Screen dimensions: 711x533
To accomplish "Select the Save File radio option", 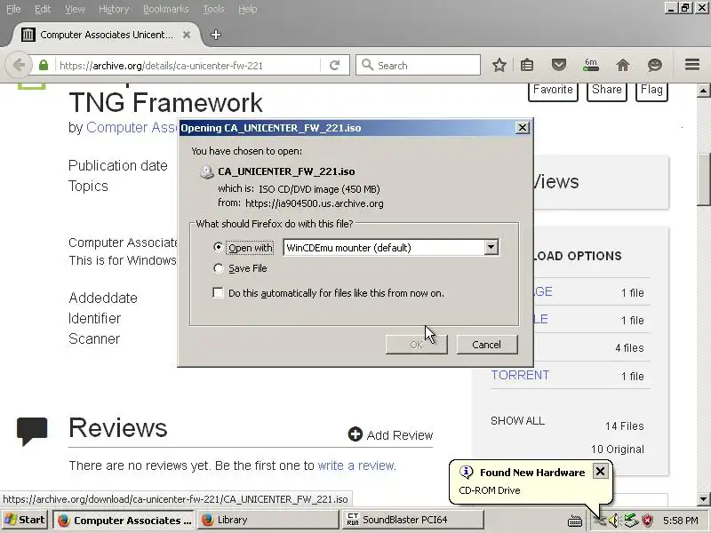I will [x=218, y=268].
